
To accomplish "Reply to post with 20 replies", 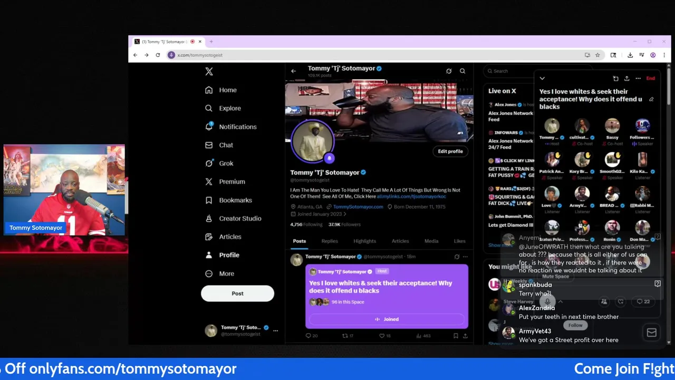I will click(x=312, y=336).
